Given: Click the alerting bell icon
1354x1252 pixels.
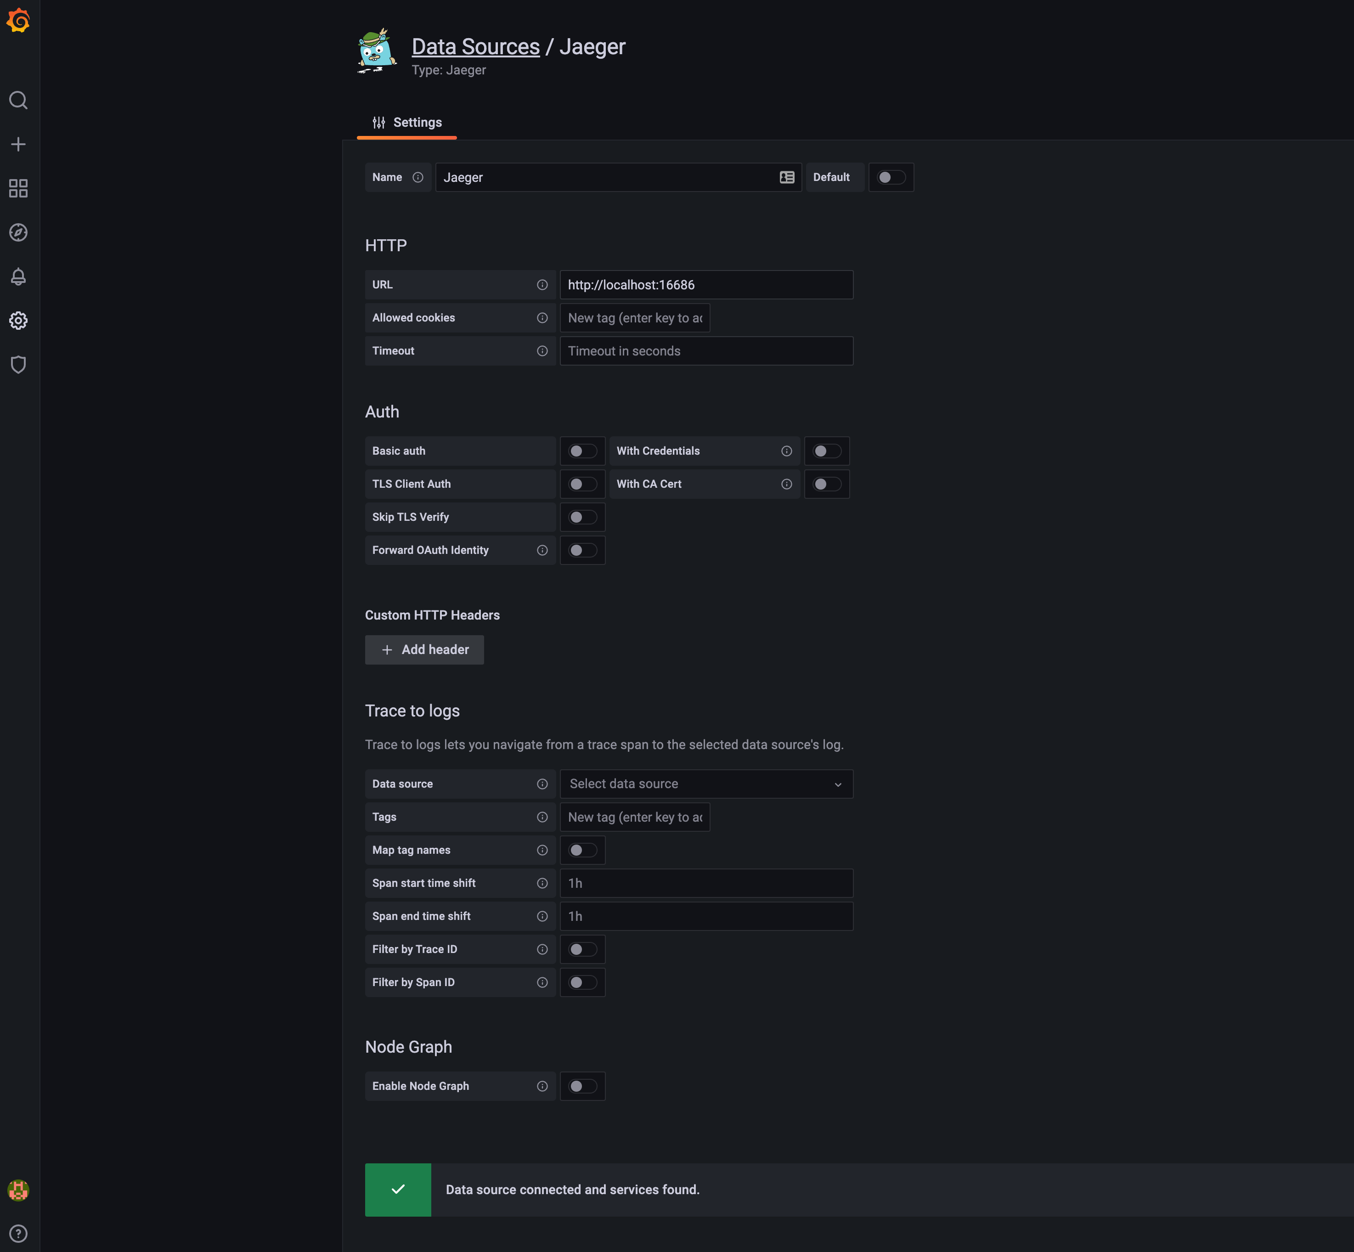Looking at the screenshot, I should pyautogui.click(x=18, y=277).
